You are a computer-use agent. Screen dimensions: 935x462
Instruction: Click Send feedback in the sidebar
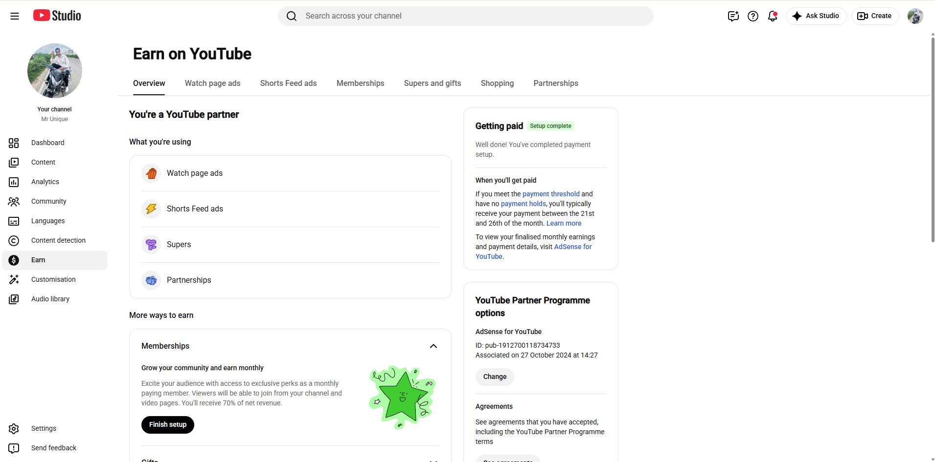pyautogui.click(x=54, y=448)
